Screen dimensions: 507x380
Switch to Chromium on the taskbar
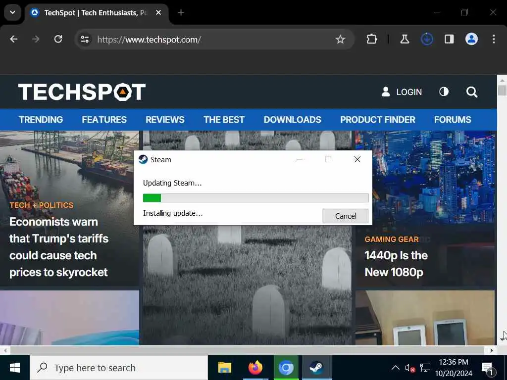[286, 368]
